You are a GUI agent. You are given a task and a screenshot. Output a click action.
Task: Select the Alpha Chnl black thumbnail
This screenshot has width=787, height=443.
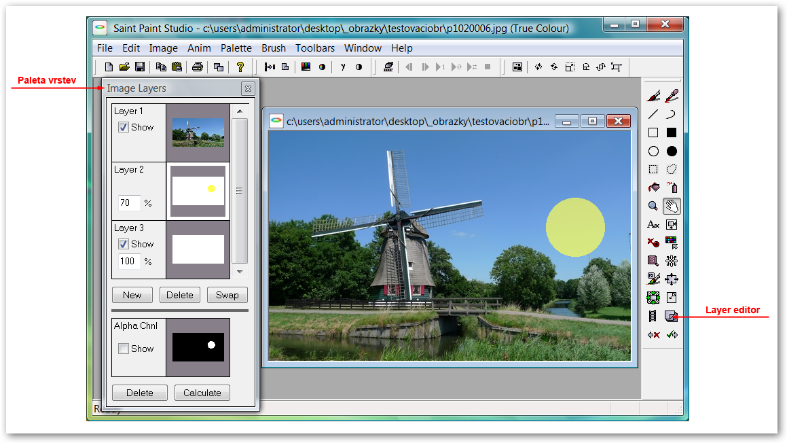pos(198,347)
